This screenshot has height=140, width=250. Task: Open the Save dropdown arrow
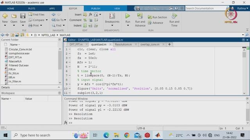coord(23,26)
